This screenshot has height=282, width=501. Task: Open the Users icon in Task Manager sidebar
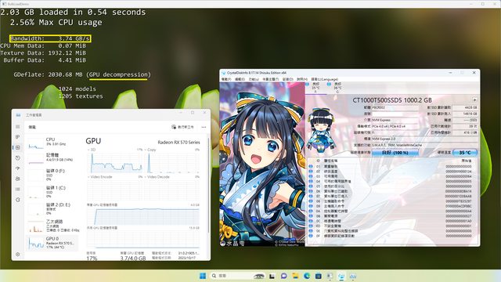18,179
